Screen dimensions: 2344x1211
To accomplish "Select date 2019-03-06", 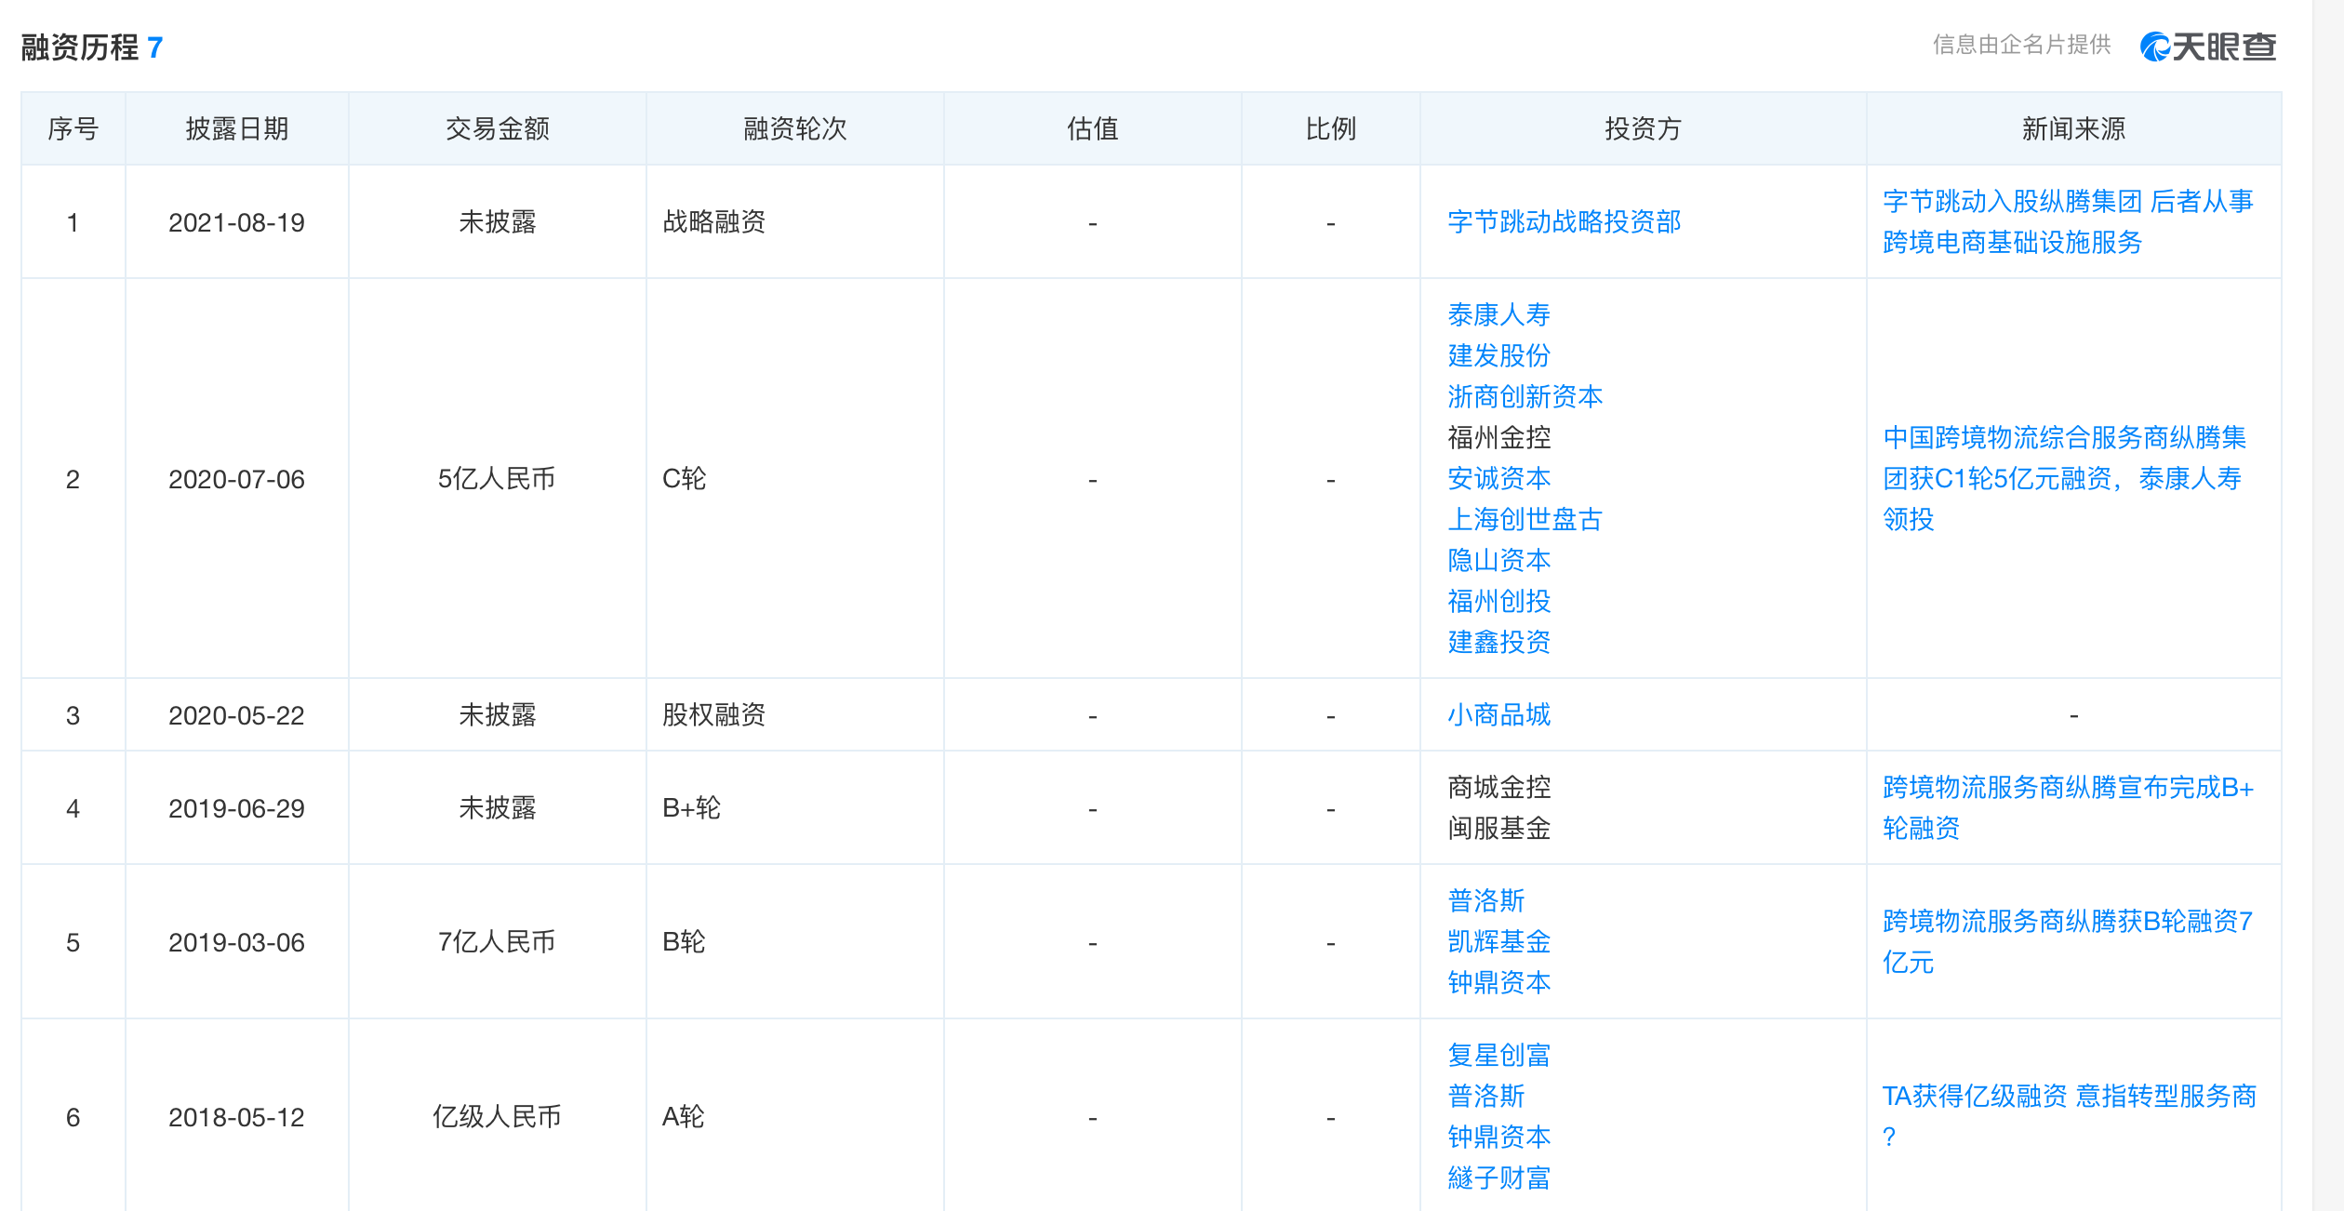I will point(237,942).
